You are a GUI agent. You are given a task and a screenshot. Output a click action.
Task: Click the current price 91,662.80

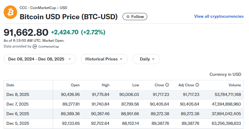click(x=26, y=32)
